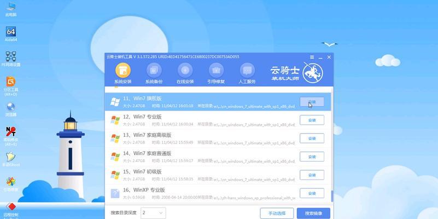
Task: Click Windows logo of Win7 家庭高级版 row
Action: pyautogui.click(x=115, y=139)
